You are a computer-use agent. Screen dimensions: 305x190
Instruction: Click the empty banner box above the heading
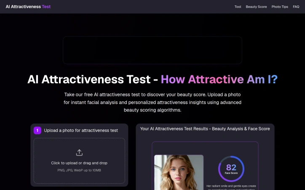tap(152, 50)
